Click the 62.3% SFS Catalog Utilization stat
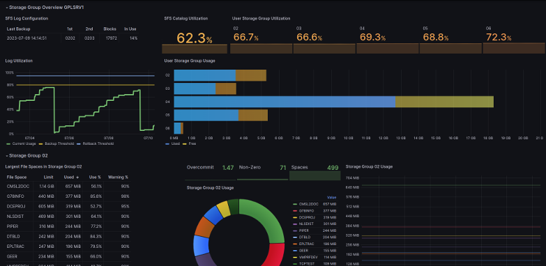 click(195, 38)
